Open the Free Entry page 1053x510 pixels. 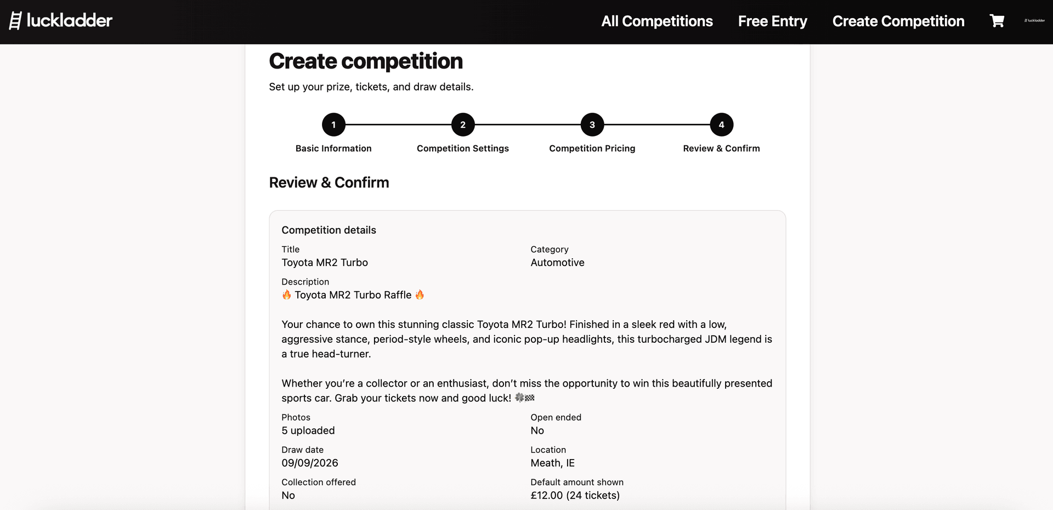[x=772, y=21]
